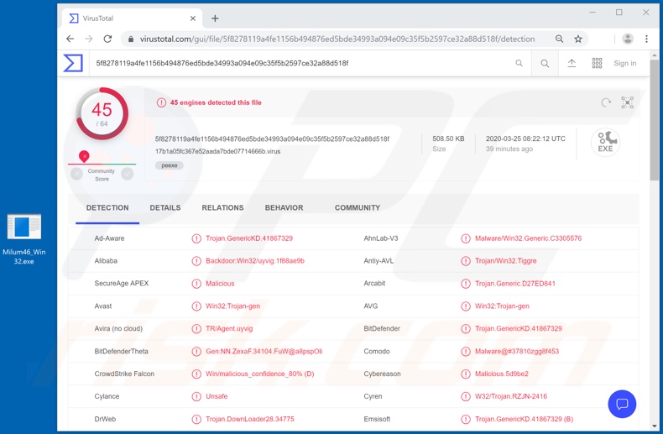663x434 pixels.
Task: Open a new browser tab
Action: (215, 18)
